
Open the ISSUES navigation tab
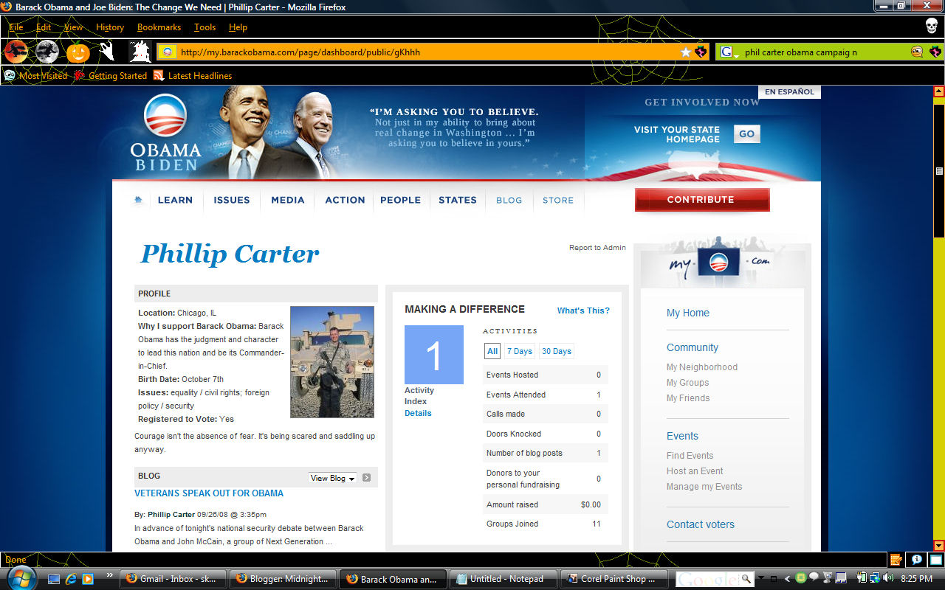232,200
